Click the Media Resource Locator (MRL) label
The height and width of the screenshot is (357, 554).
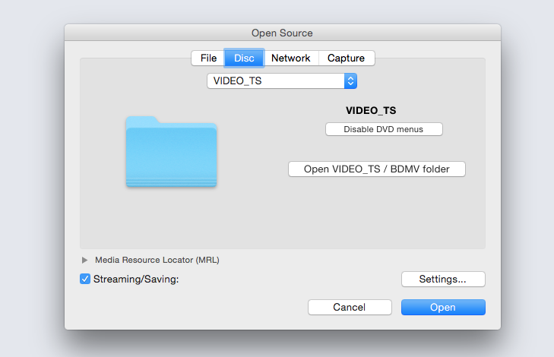coord(157,261)
